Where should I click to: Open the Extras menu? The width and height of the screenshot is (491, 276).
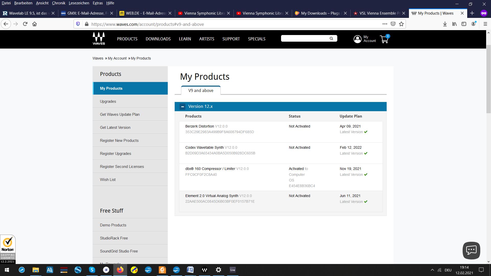[98, 3]
